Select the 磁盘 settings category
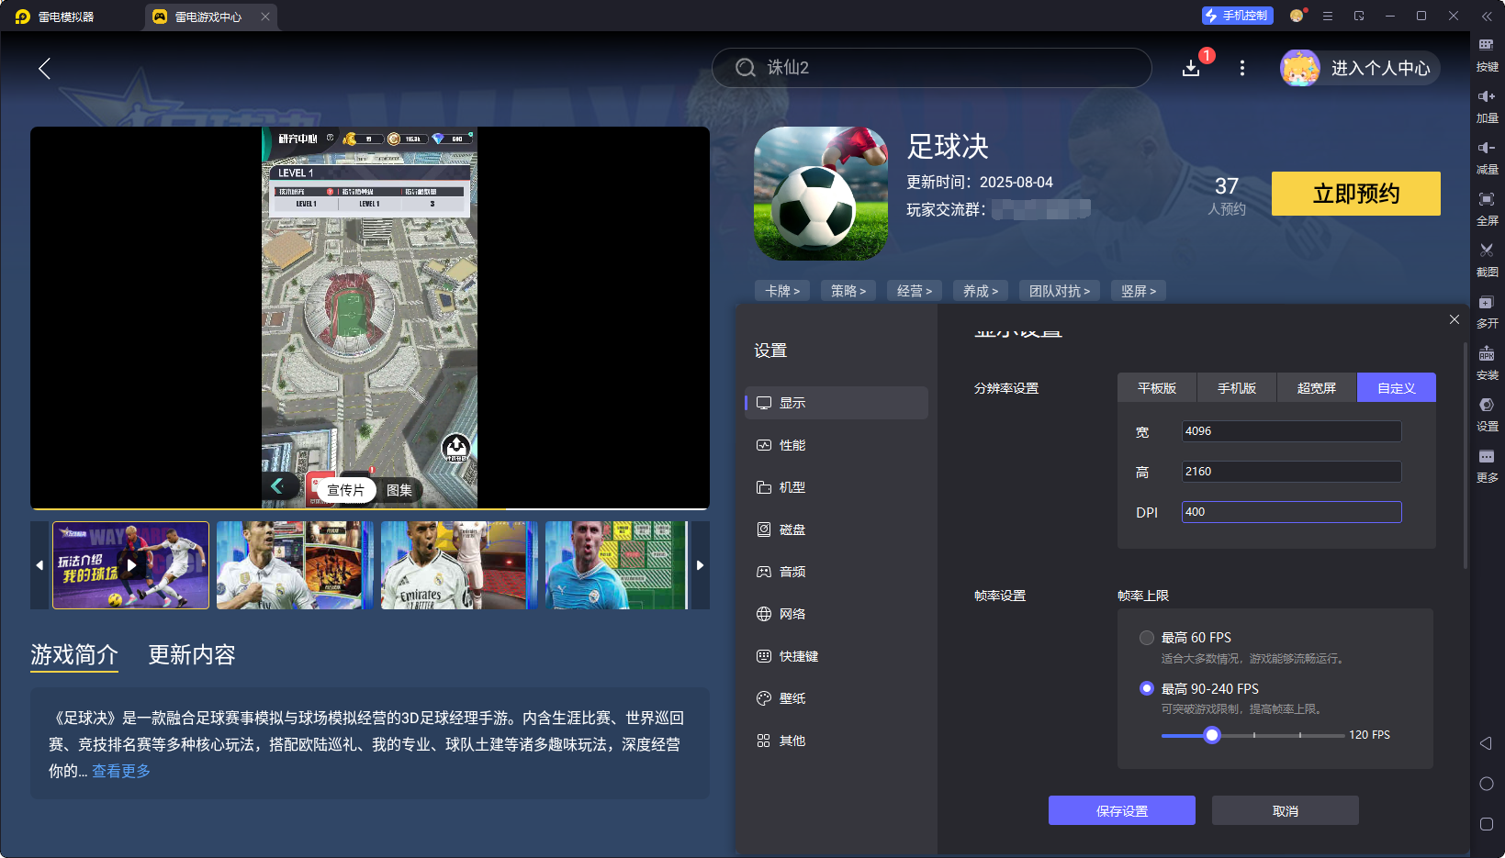This screenshot has width=1505, height=858. (837, 529)
